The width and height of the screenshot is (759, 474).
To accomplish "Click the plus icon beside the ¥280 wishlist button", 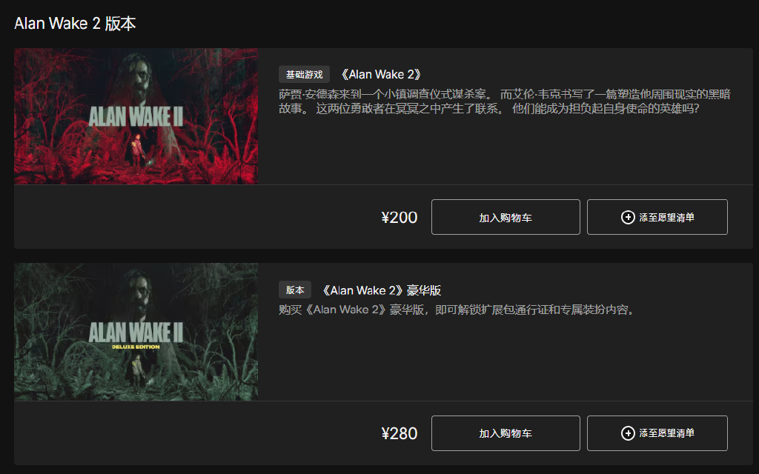I will click(628, 433).
